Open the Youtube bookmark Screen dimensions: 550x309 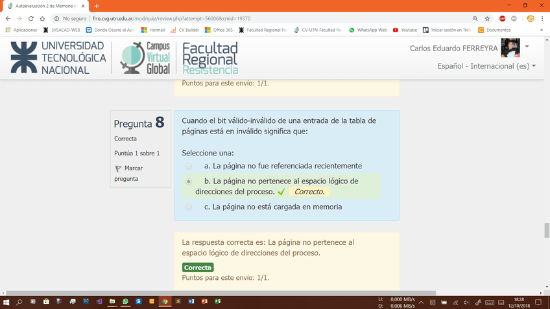coord(405,30)
